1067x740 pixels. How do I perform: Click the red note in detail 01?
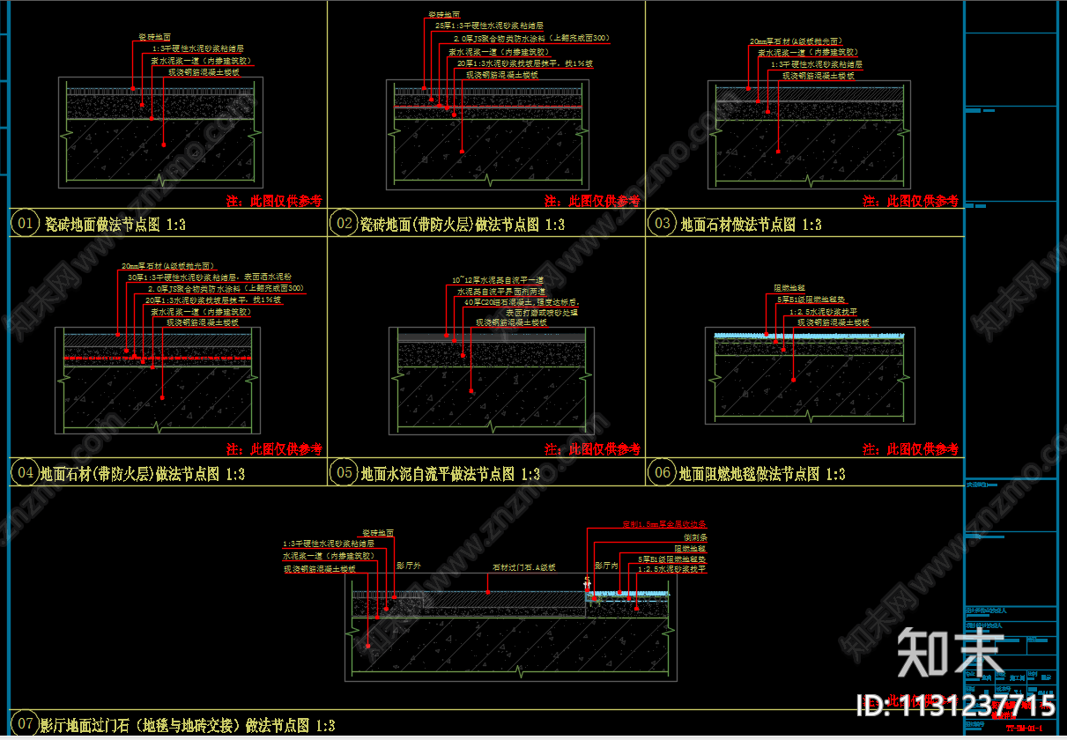[274, 202]
